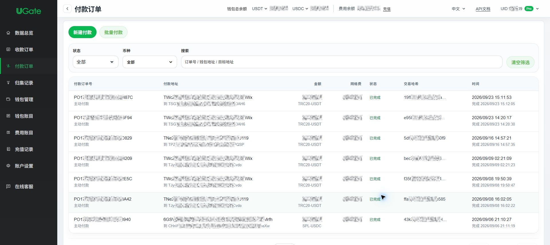Click the home icon beside 数据总览
550x245 pixels.
pos(8,33)
